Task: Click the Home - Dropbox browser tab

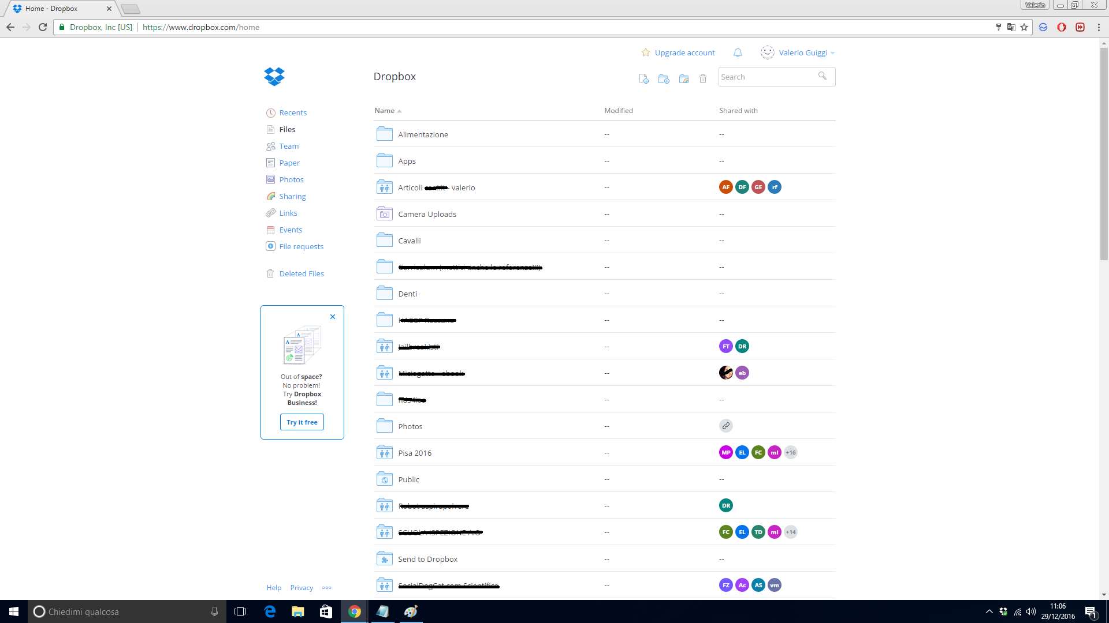Action: (x=59, y=9)
